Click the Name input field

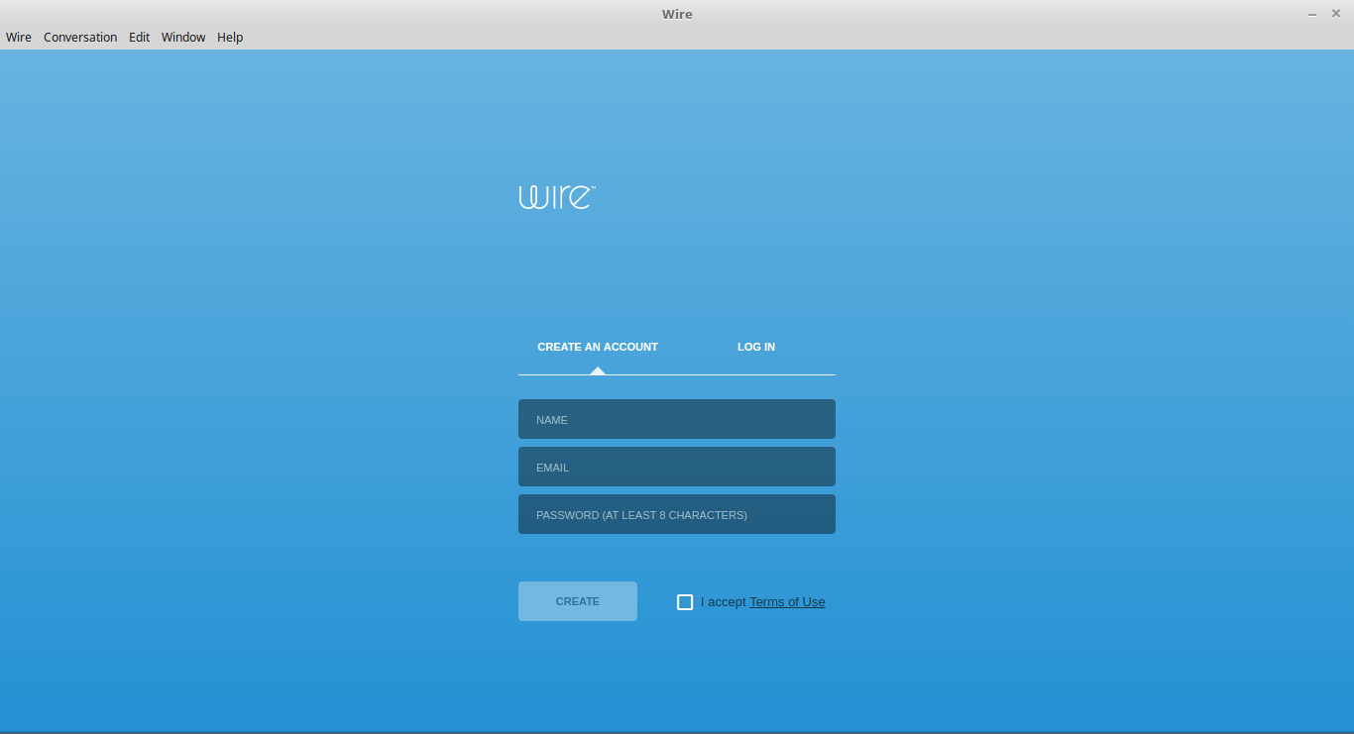point(677,419)
